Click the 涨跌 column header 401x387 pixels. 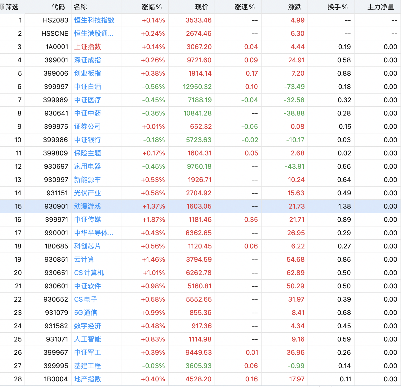coord(294,7)
